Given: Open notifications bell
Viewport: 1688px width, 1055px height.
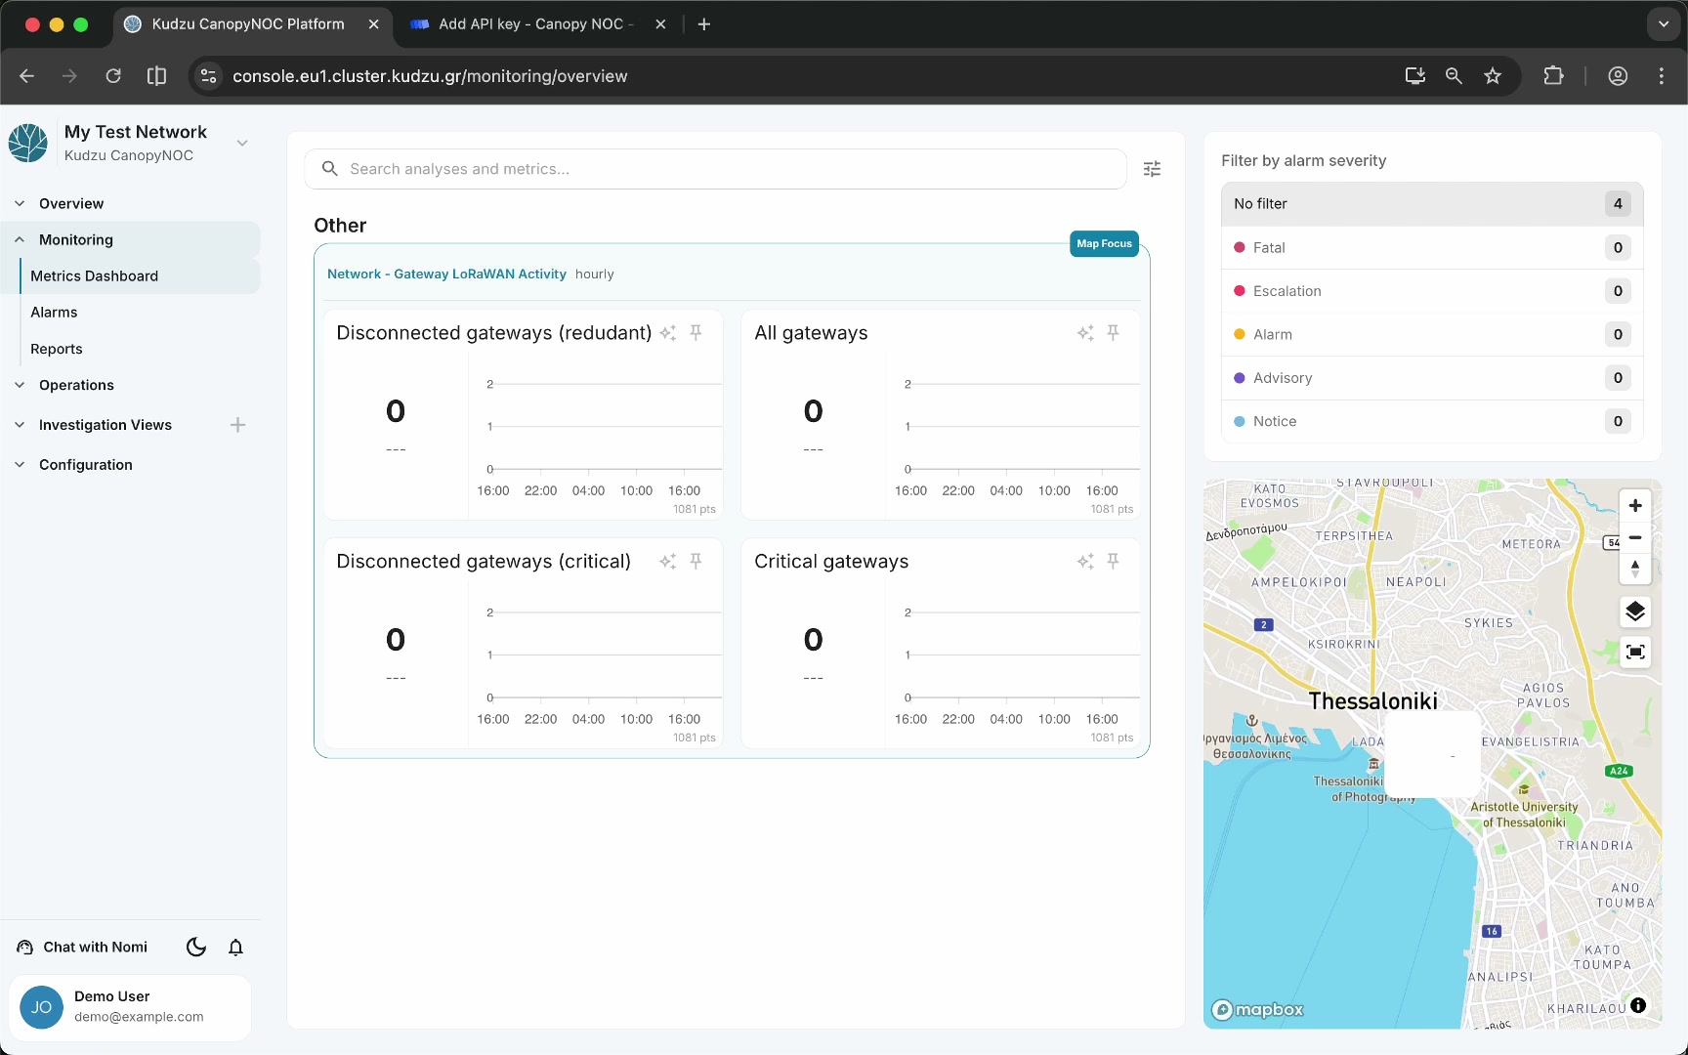Looking at the screenshot, I should (x=235, y=947).
